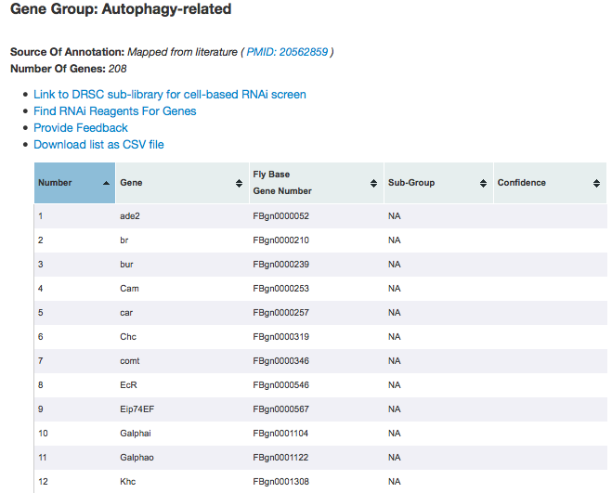Click the Sub-Group header label

coord(411,183)
